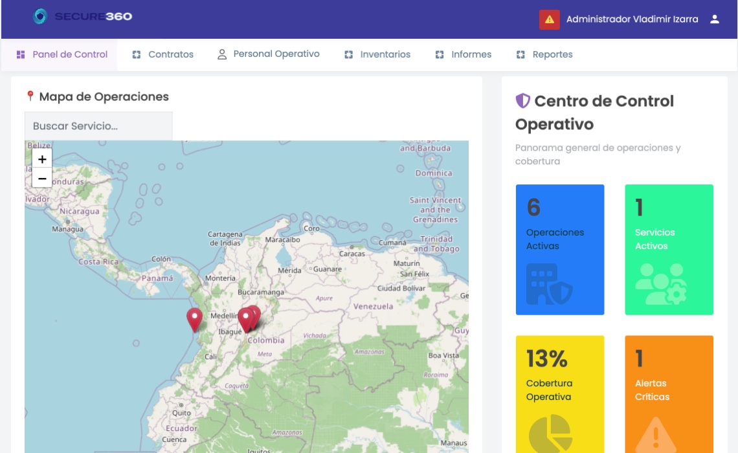Click the Personal Operativo person icon
Image resolution: width=738 pixels, height=453 pixels.
(221, 54)
